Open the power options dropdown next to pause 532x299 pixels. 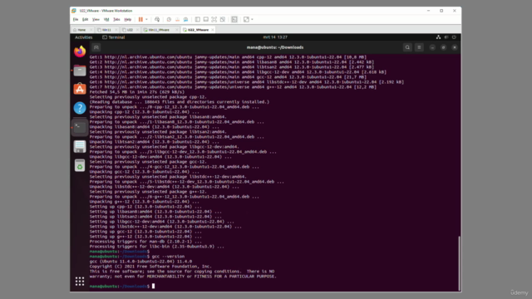coord(146,19)
